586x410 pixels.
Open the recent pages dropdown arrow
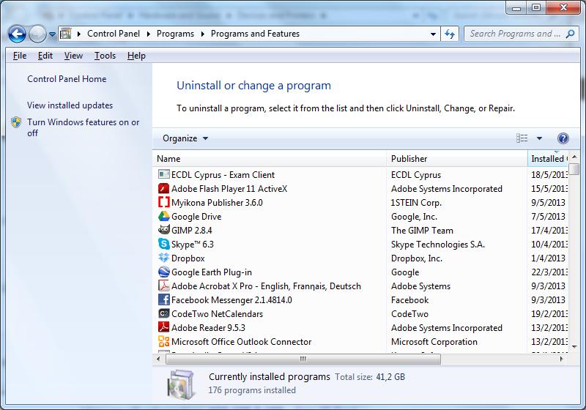click(52, 34)
